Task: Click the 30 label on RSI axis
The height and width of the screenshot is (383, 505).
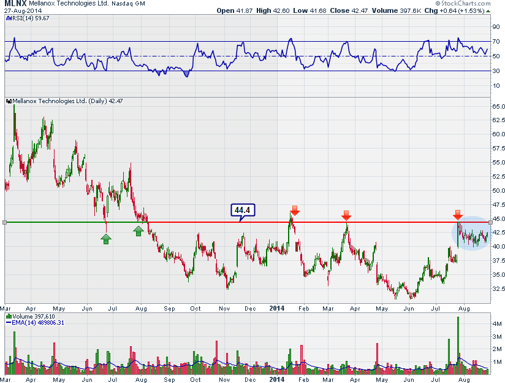Action: point(496,71)
